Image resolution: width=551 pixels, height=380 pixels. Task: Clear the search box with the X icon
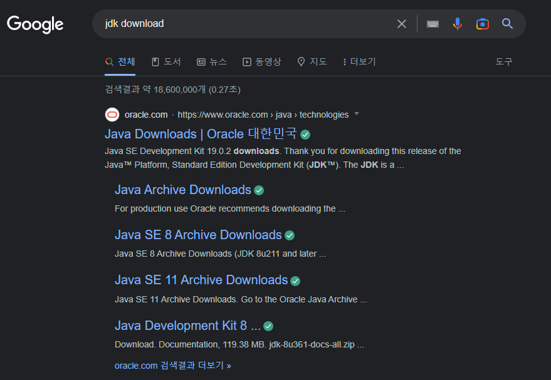coord(402,24)
